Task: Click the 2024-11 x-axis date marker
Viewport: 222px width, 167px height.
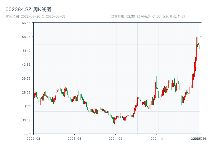Action: (x=157, y=138)
